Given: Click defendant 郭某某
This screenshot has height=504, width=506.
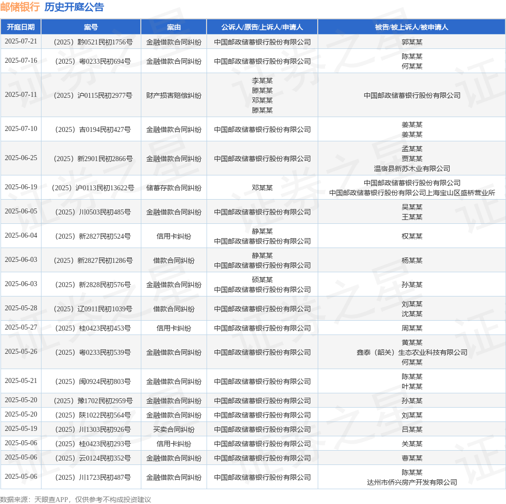Looking at the screenshot, I should click(x=412, y=42).
